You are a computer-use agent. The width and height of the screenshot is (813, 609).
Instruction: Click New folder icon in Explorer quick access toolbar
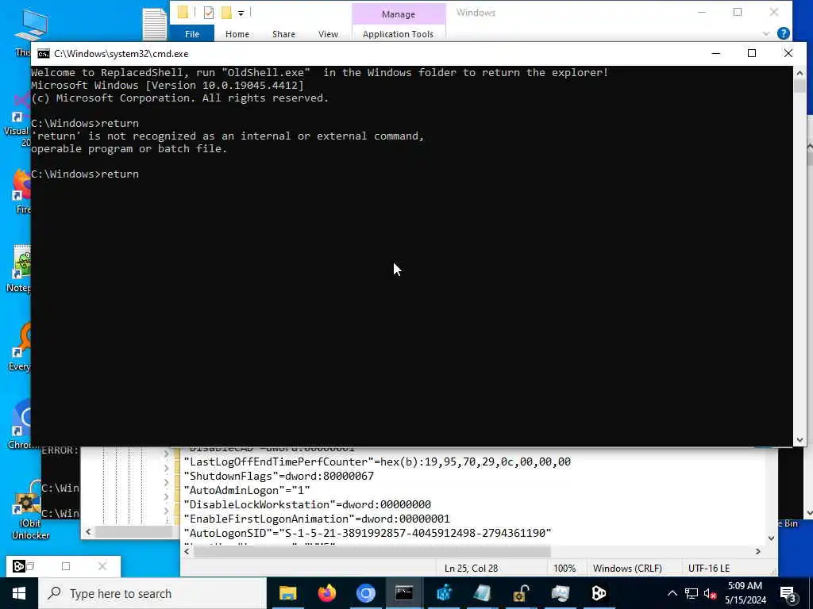coord(226,13)
